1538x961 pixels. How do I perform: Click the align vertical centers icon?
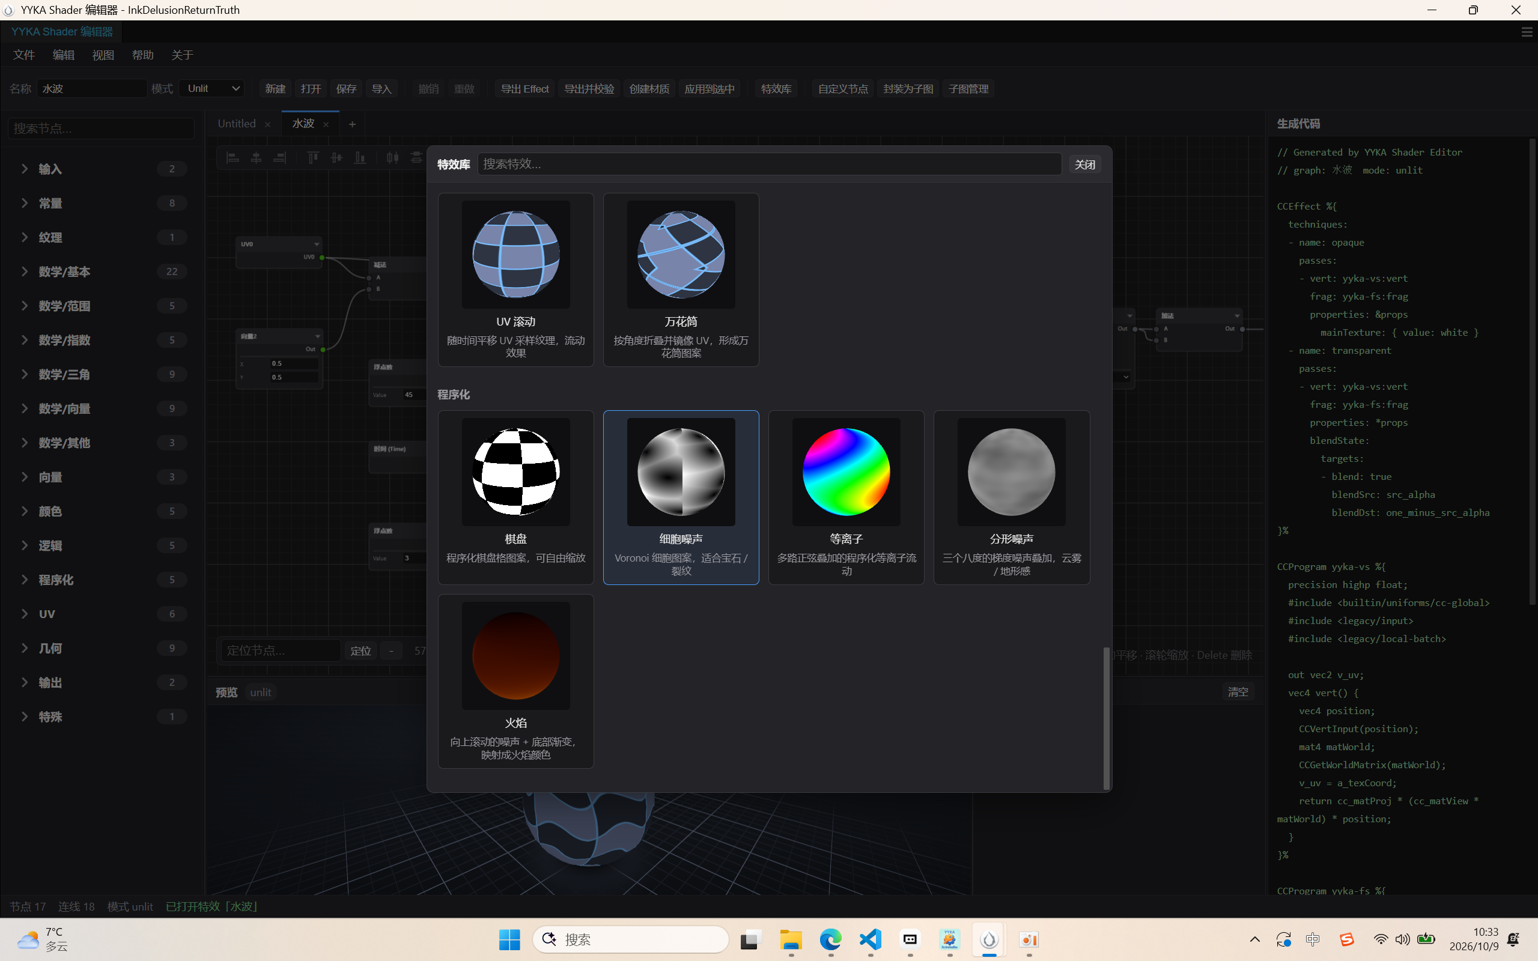(x=336, y=157)
